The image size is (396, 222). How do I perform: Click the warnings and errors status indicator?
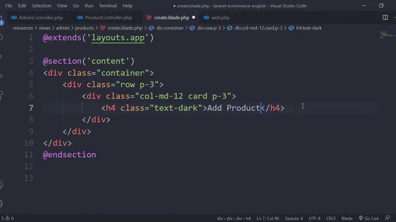pyautogui.click(x=7, y=218)
